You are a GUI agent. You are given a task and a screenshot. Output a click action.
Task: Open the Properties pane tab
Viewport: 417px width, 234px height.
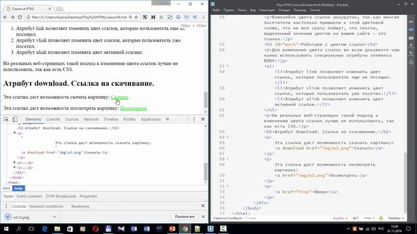pos(89,196)
